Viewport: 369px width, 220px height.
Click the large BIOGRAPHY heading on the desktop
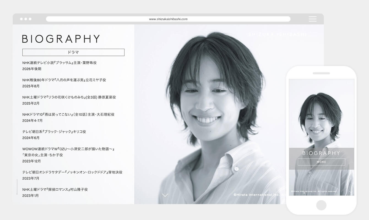61,39
